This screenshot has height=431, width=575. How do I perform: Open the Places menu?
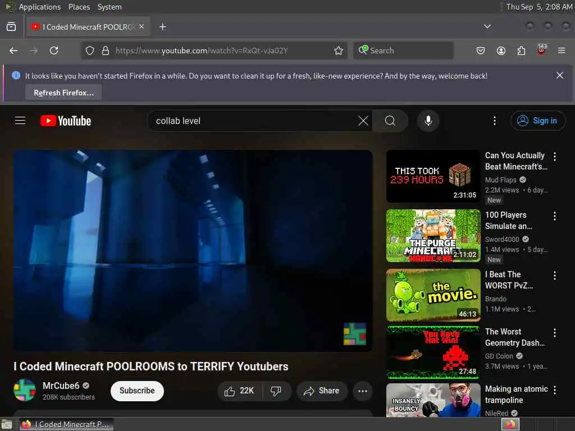[x=79, y=7]
